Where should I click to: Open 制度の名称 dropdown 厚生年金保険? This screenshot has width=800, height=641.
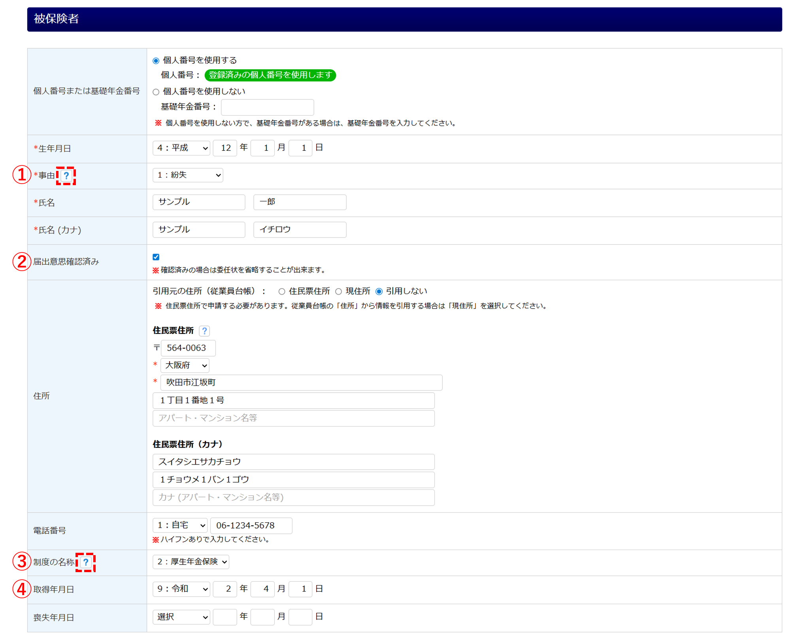(x=191, y=561)
